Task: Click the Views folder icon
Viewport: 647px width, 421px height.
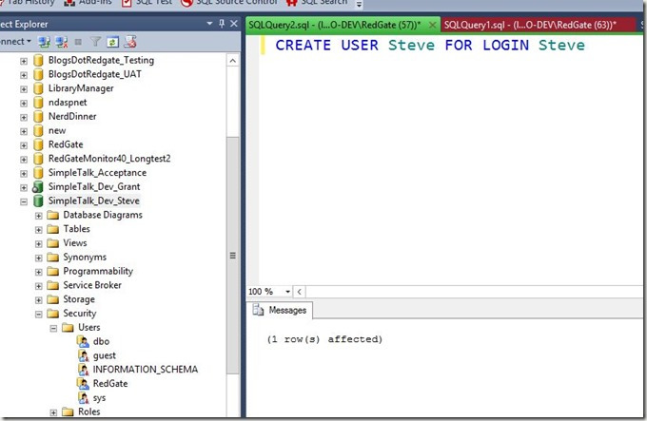Action: [53, 243]
